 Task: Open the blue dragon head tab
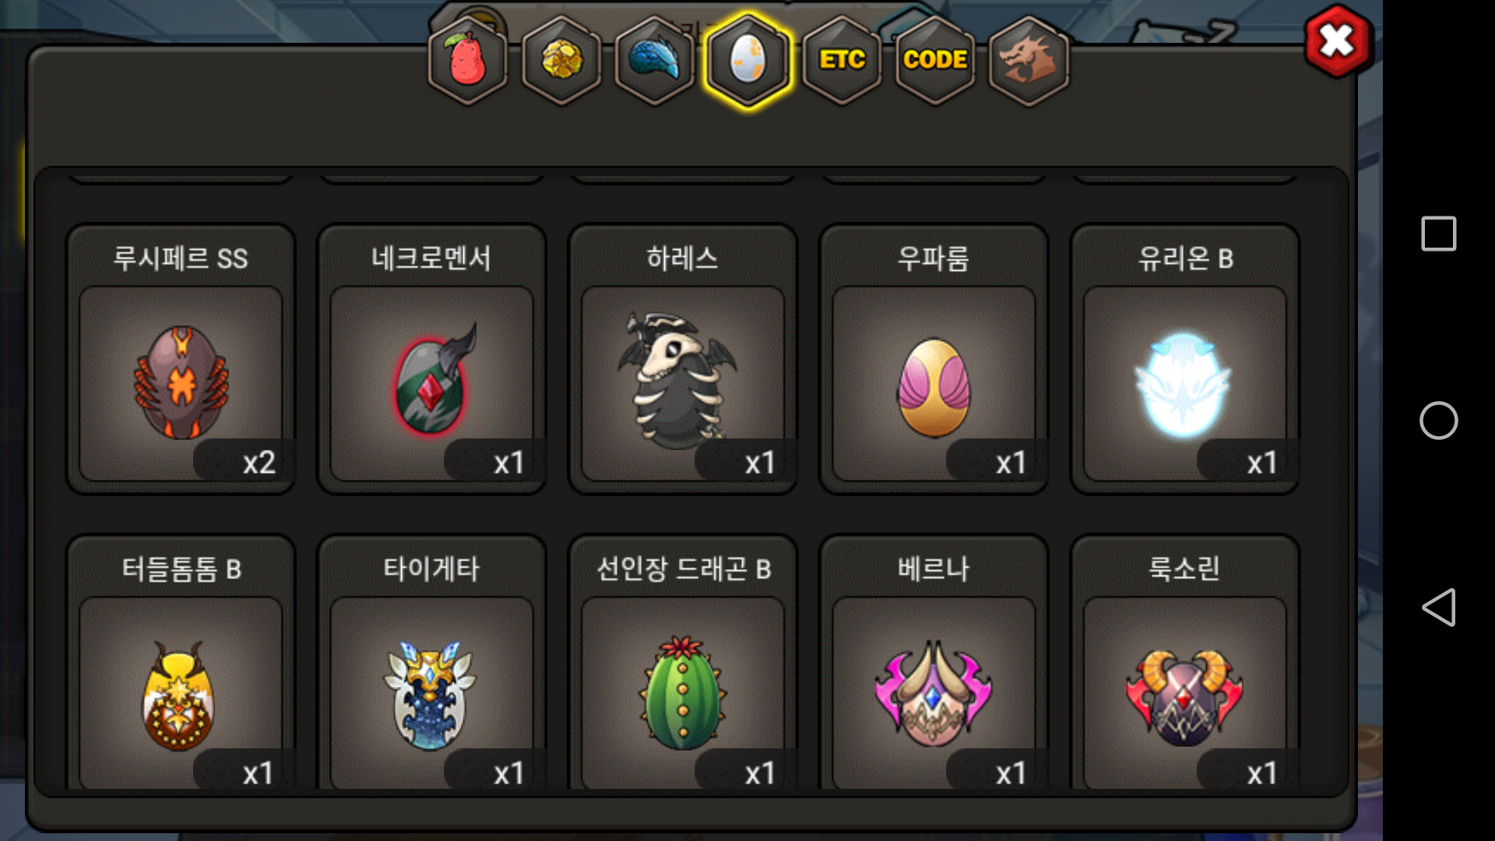pyautogui.click(x=655, y=61)
